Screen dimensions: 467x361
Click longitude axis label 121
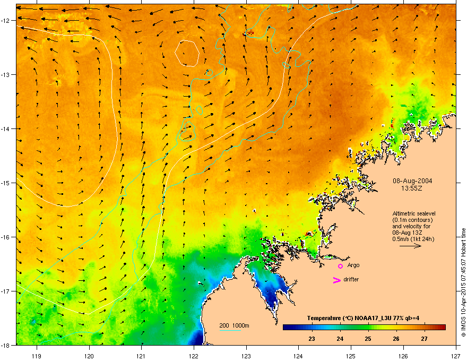[x=141, y=356]
